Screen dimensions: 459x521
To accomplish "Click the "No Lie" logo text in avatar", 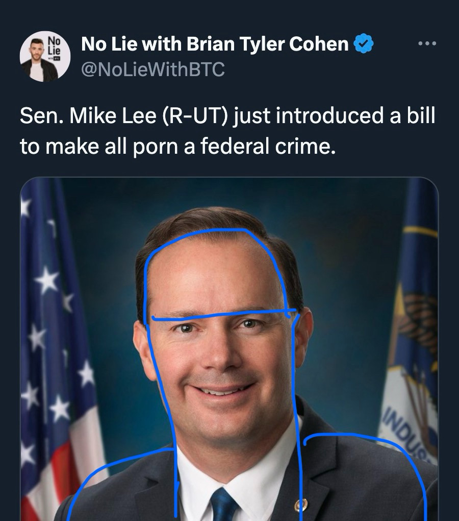I will pos(55,45).
